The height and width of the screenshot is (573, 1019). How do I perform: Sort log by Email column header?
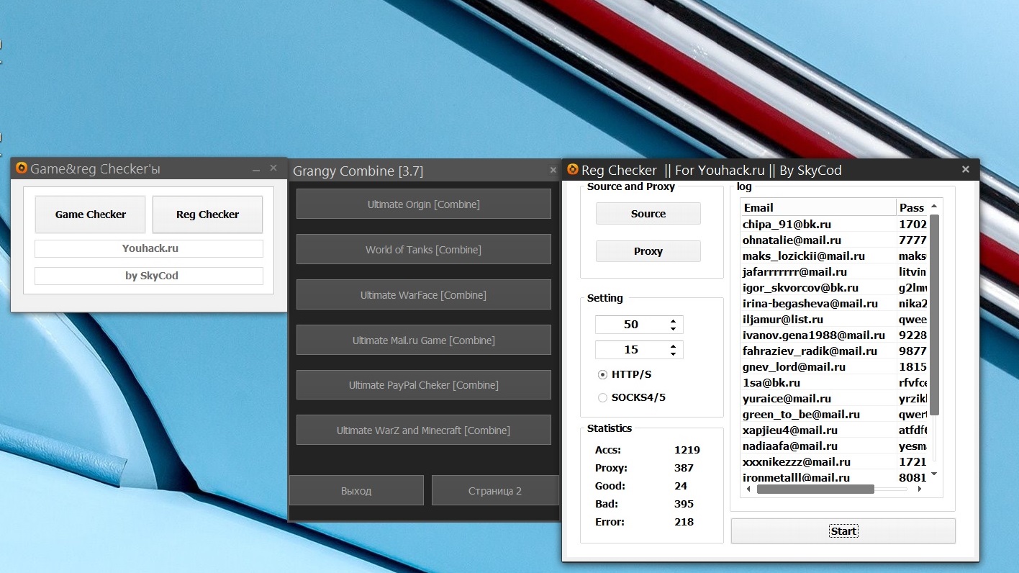point(819,207)
